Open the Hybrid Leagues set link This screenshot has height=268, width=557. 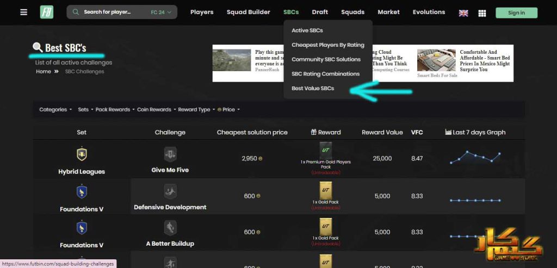point(82,172)
